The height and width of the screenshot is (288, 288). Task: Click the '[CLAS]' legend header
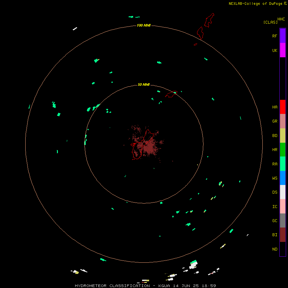tap(270, 22)
